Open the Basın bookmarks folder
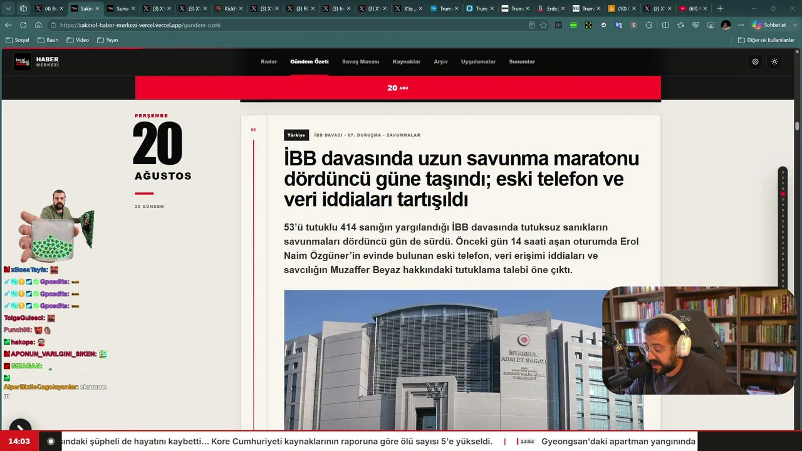 point(48,40)
